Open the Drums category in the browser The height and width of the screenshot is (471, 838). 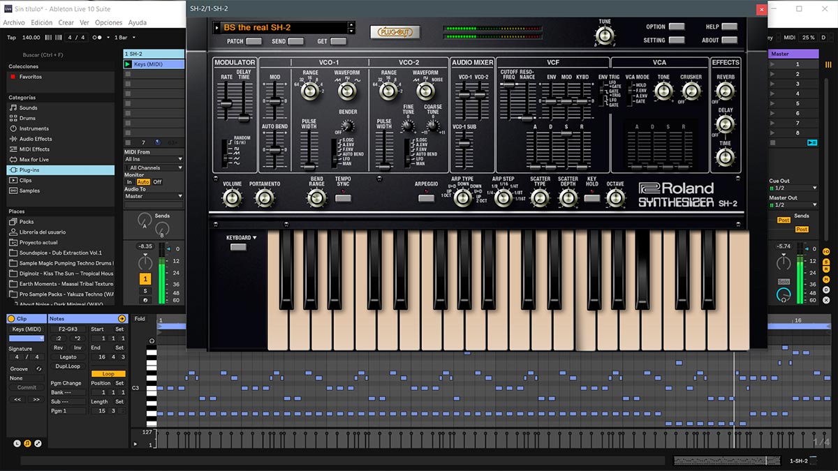(60, 119)
